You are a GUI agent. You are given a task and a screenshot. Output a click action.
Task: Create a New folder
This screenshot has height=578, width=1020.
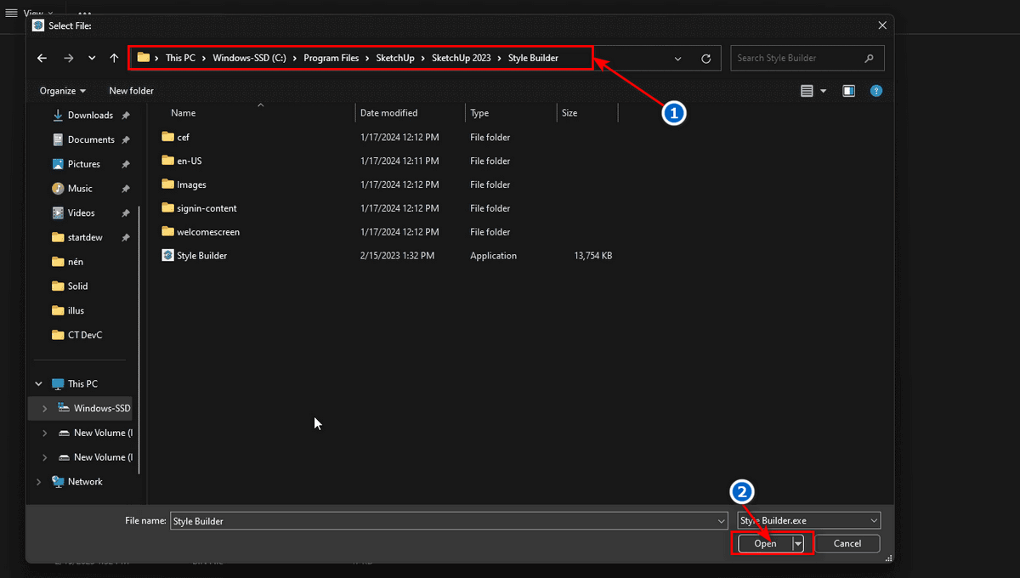tap(131, 91)
